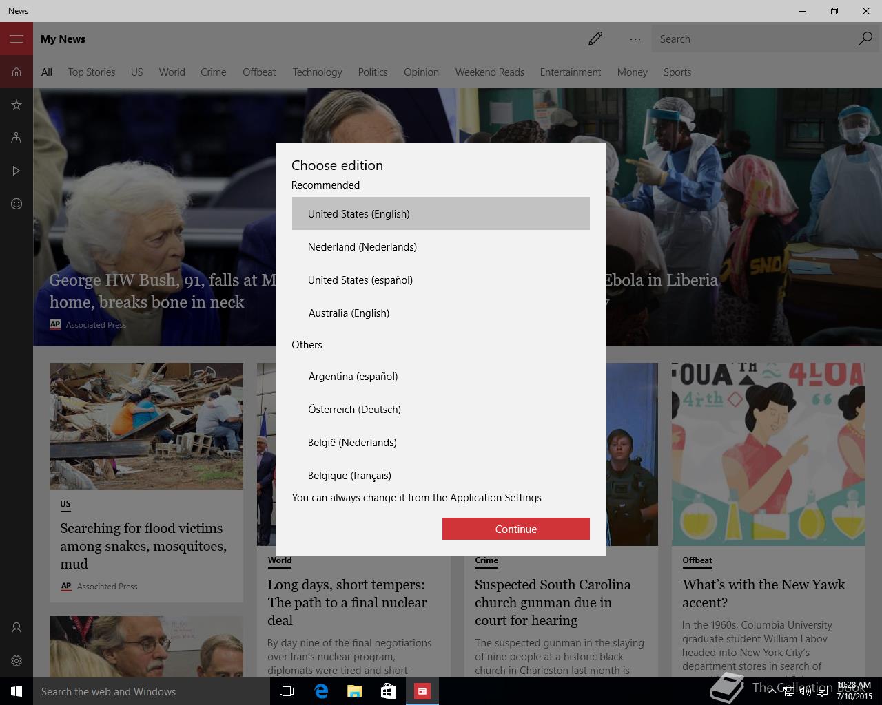
Task: Open Interests star icon in sidebar
Action: coord(17,105)
